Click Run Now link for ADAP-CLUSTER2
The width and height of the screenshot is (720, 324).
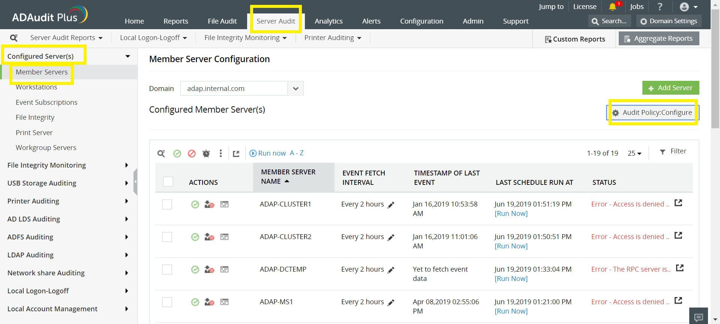pos(511,246)
